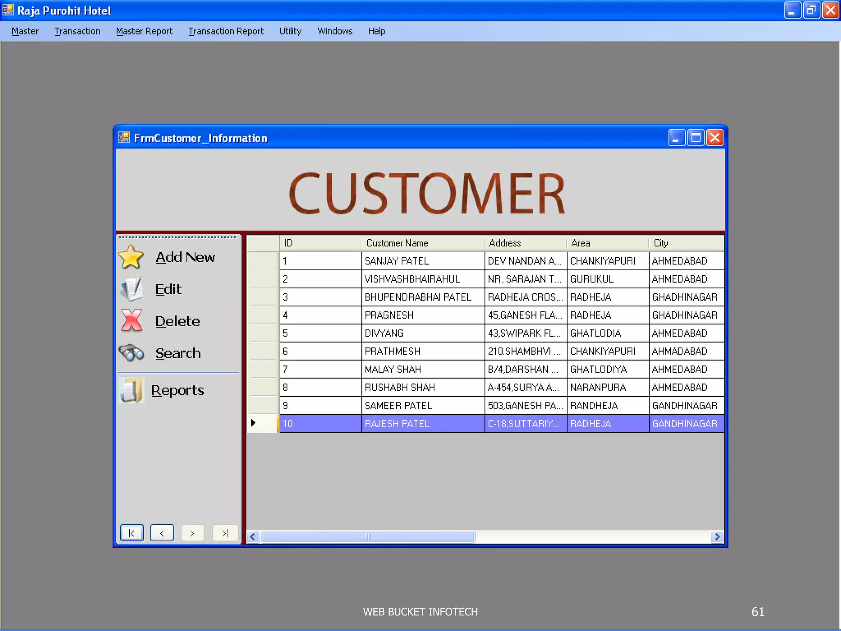
Task: Select the RUSHABH SHAH cell
Action: tap(423, 387)
